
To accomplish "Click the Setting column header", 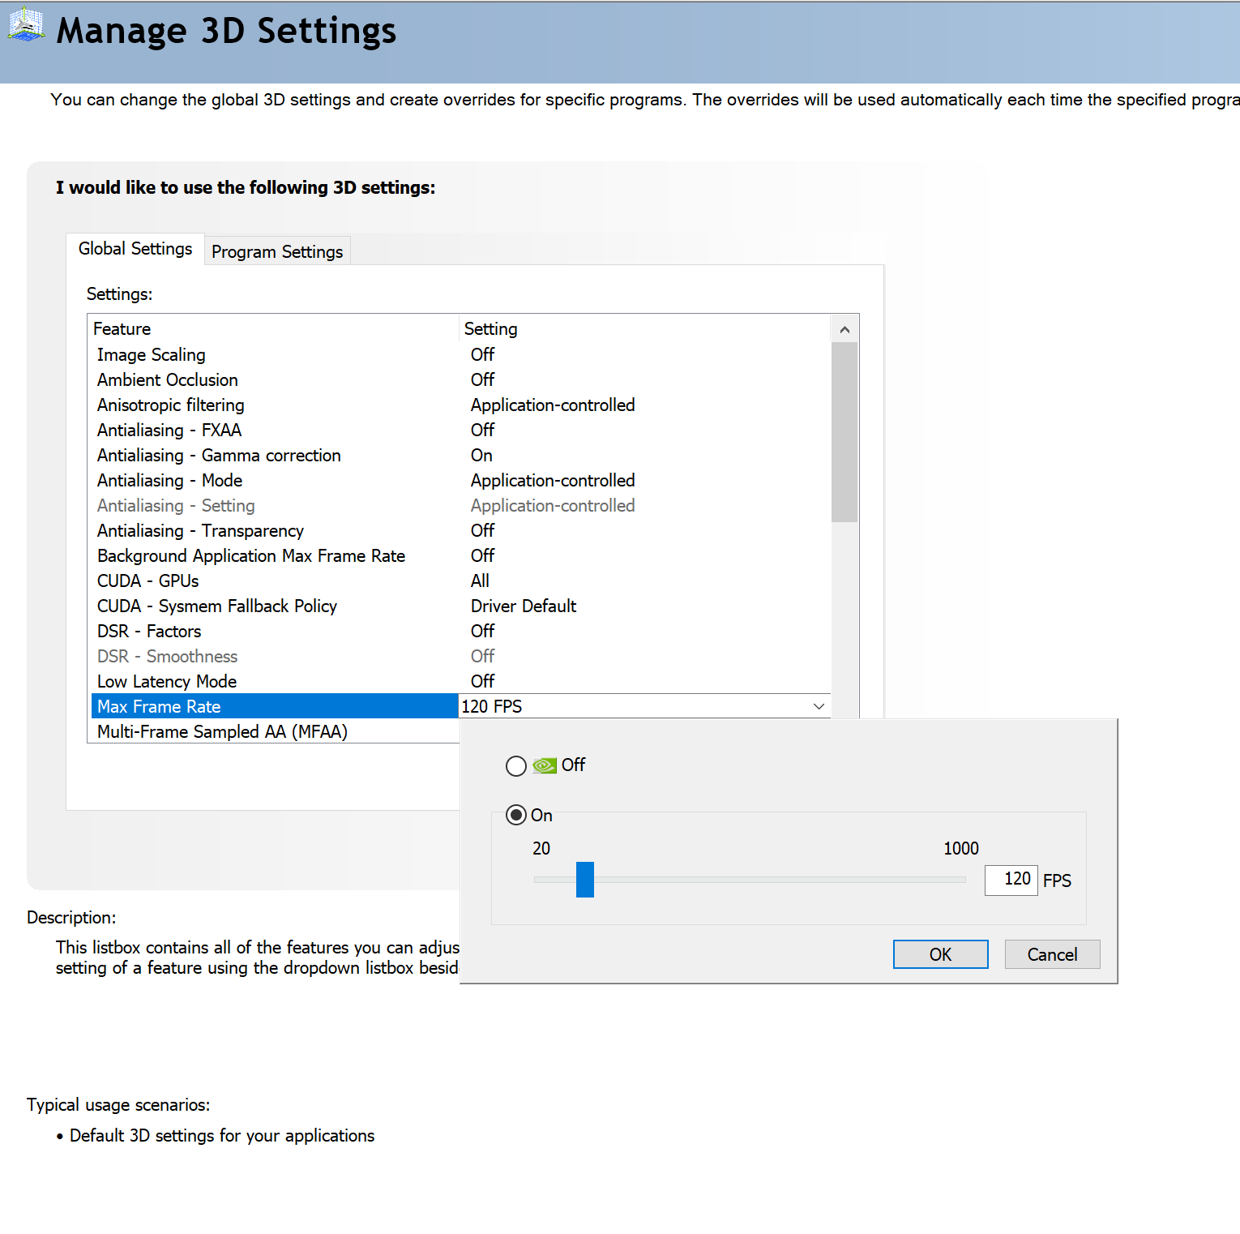I will coord(645,329).
